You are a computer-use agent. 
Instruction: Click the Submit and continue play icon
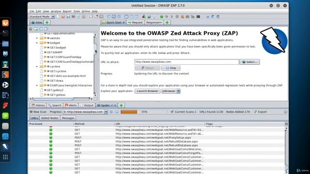(172, 17)
